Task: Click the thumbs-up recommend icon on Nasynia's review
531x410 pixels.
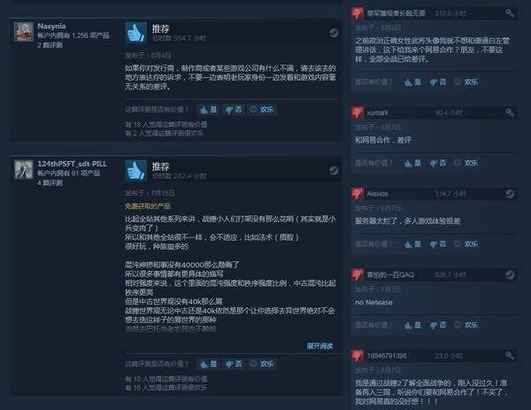Action: [x=136, y=33]
